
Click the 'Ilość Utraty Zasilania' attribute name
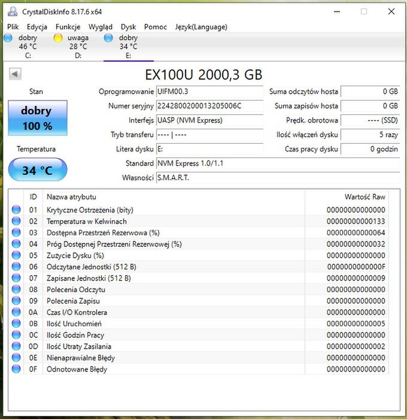pyautogui.click(x=79, y=347)
